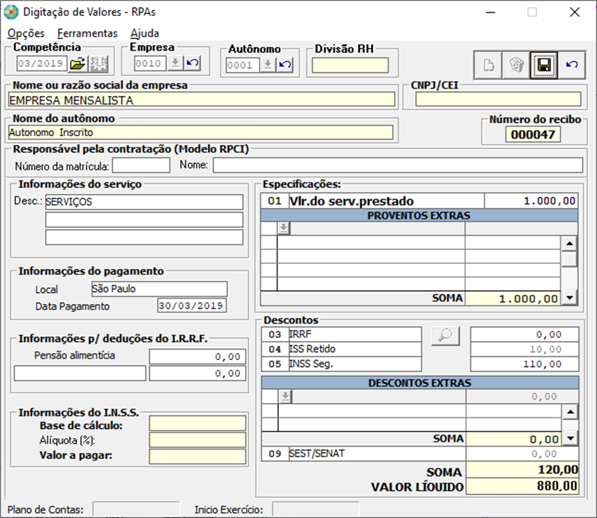The height and width of the screenshot is (518, 597).
Task: Click the Empresa code field 0010
Action: pyautogui.click(x=150, y=63)
